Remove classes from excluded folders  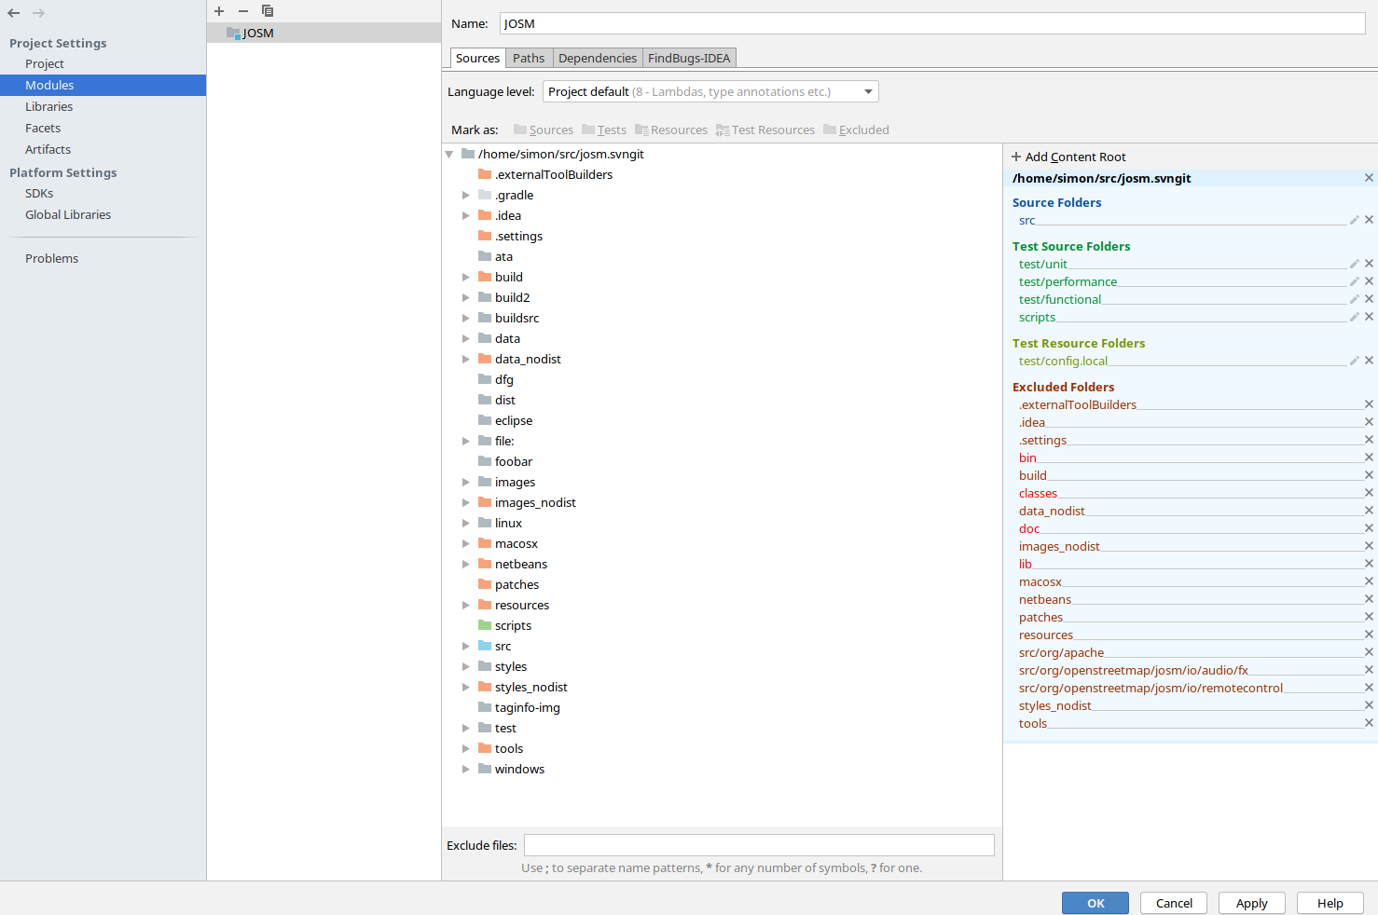(1369, 493)
